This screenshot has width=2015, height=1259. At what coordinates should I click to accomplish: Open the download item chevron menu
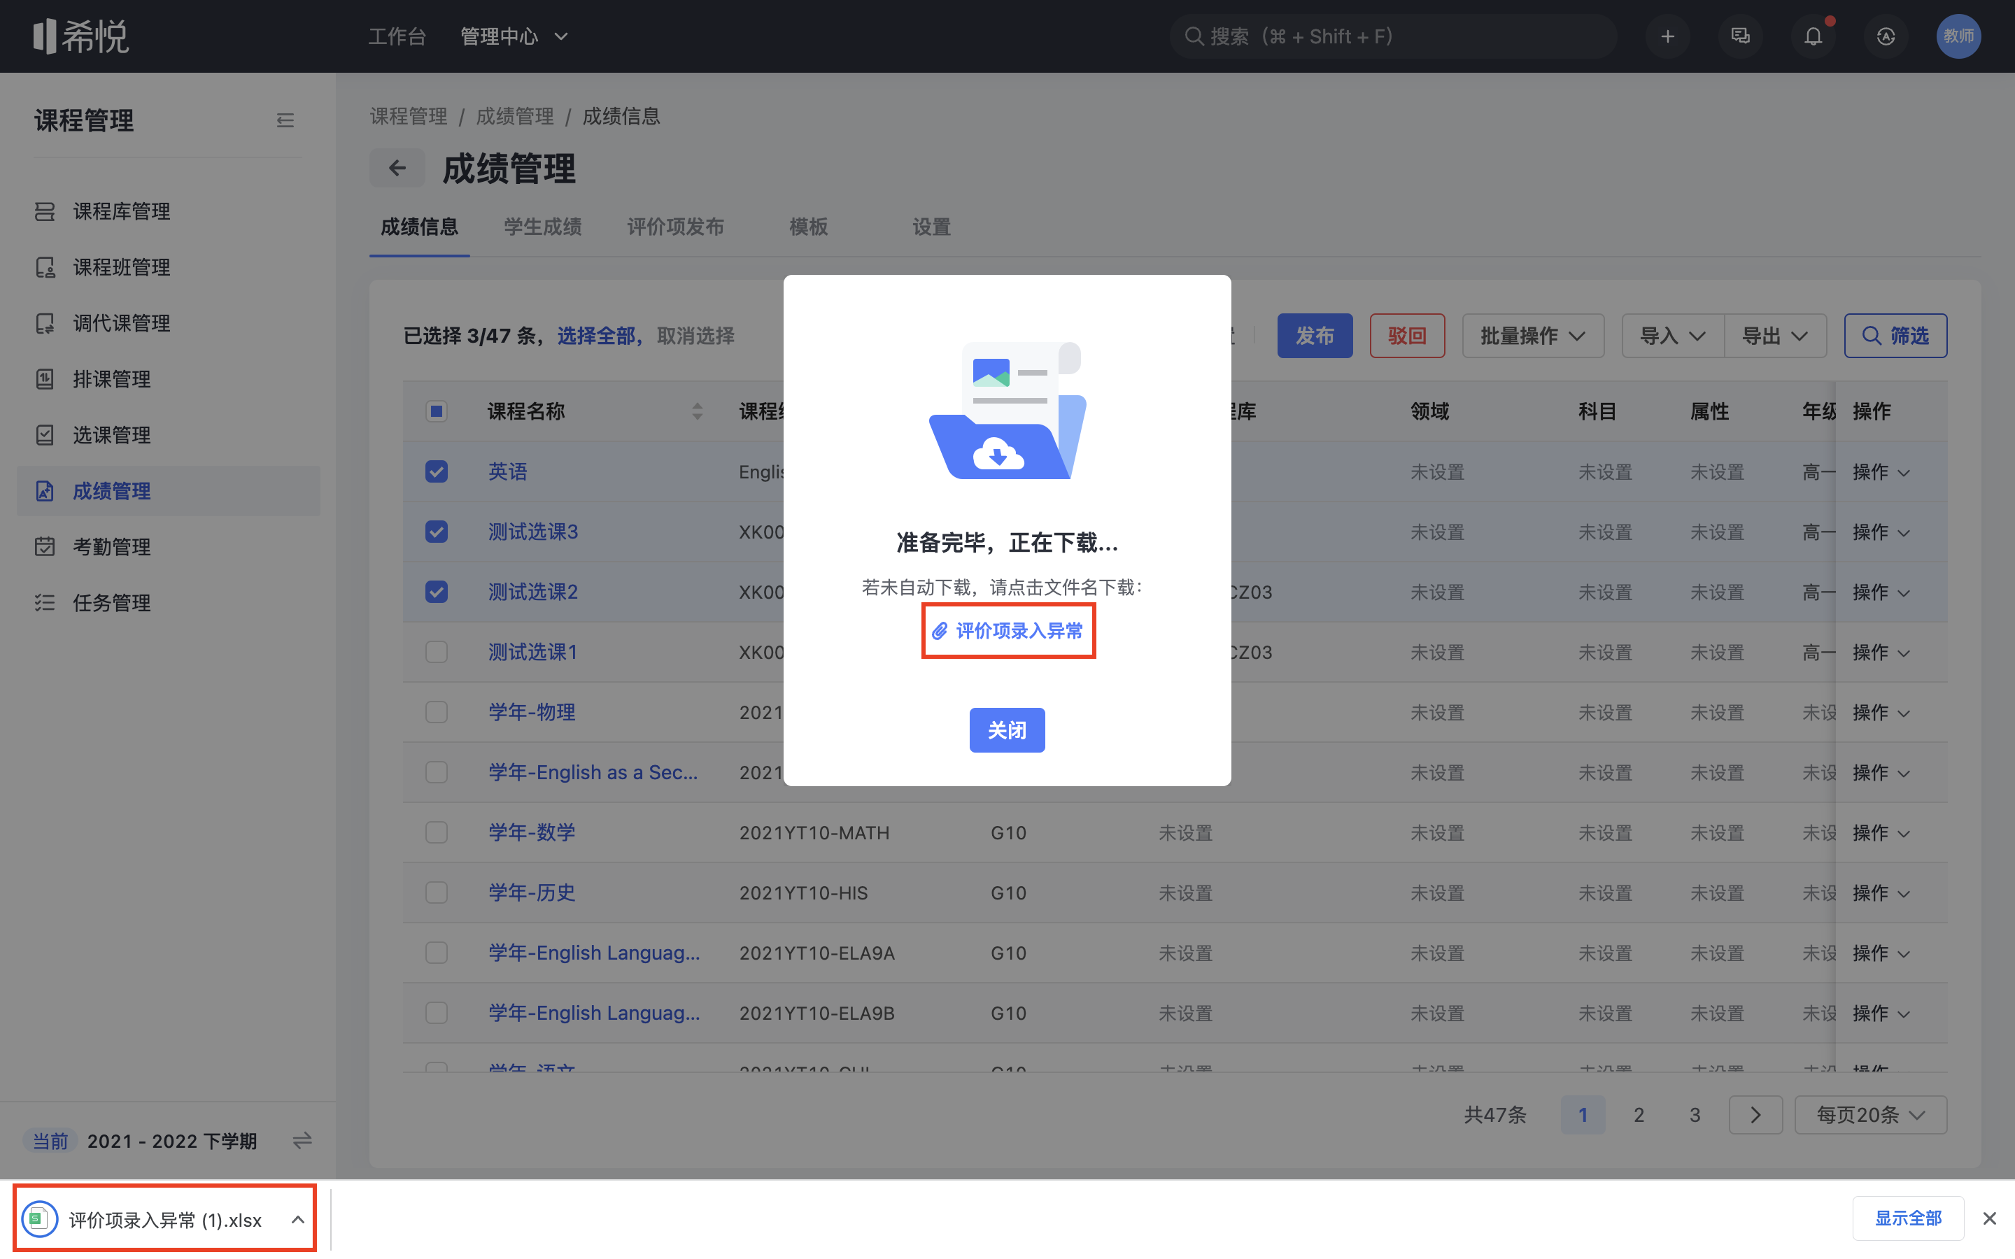pyautogui.click(x=297, y=1219)
